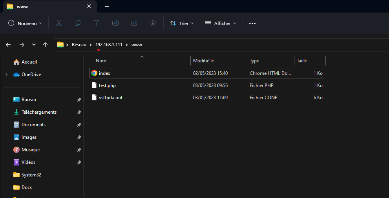The height and width of the screenshot is (198, 389).
Task: Click the folder icon in address bar
Action: click(60, 45)
